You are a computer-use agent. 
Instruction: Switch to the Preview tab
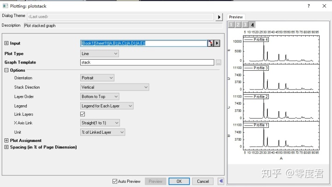click(236, 17)
